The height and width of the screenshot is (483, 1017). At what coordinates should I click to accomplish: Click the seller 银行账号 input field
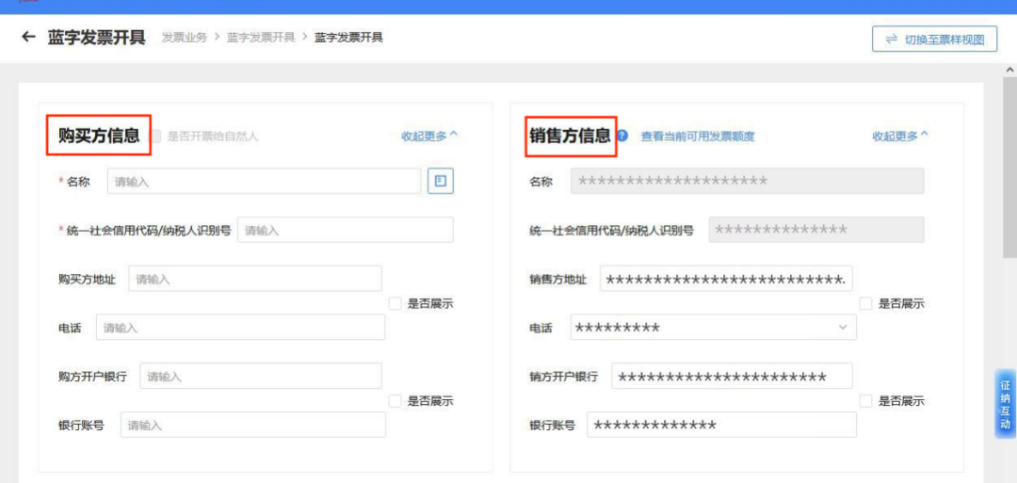point(722,426)
